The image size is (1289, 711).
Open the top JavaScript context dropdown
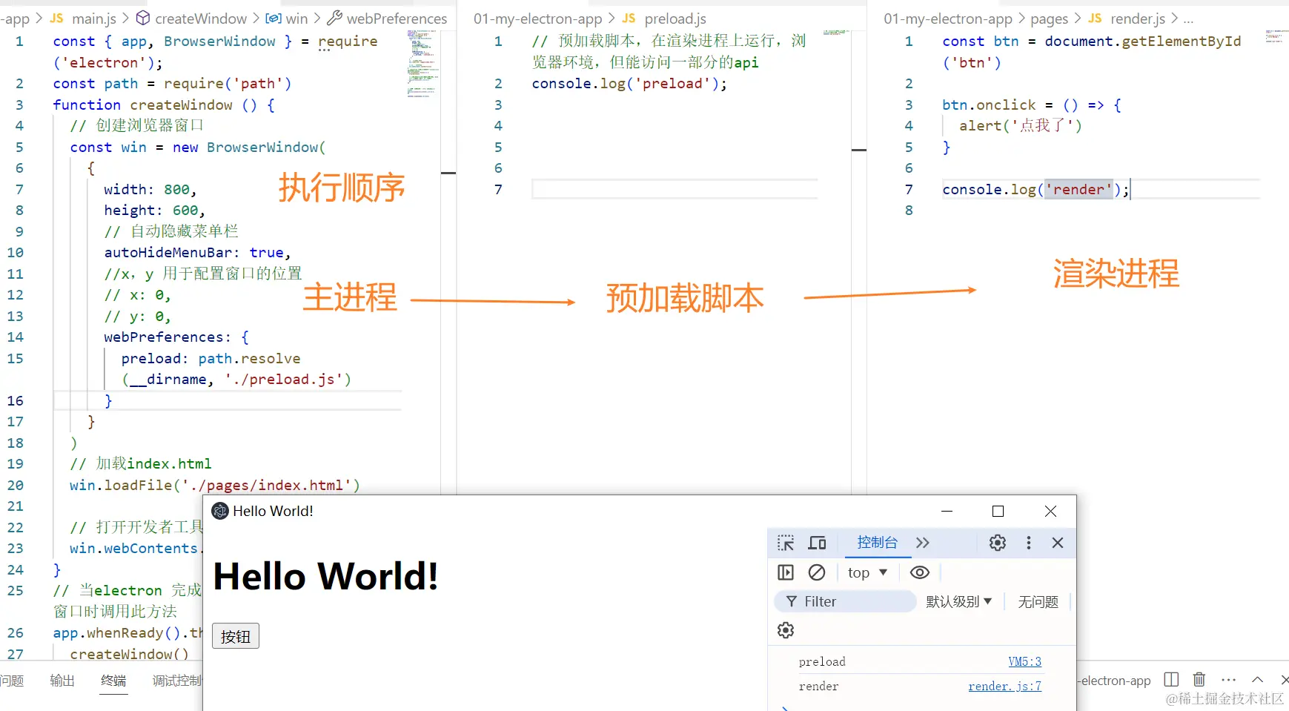click(867, 572)
